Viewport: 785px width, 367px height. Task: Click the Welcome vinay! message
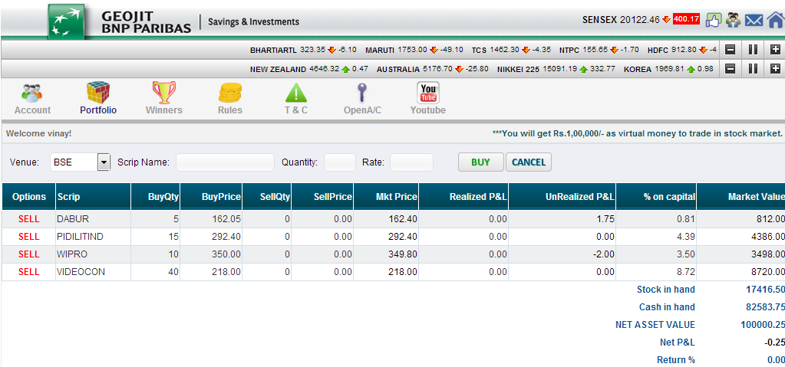(38, 133)
